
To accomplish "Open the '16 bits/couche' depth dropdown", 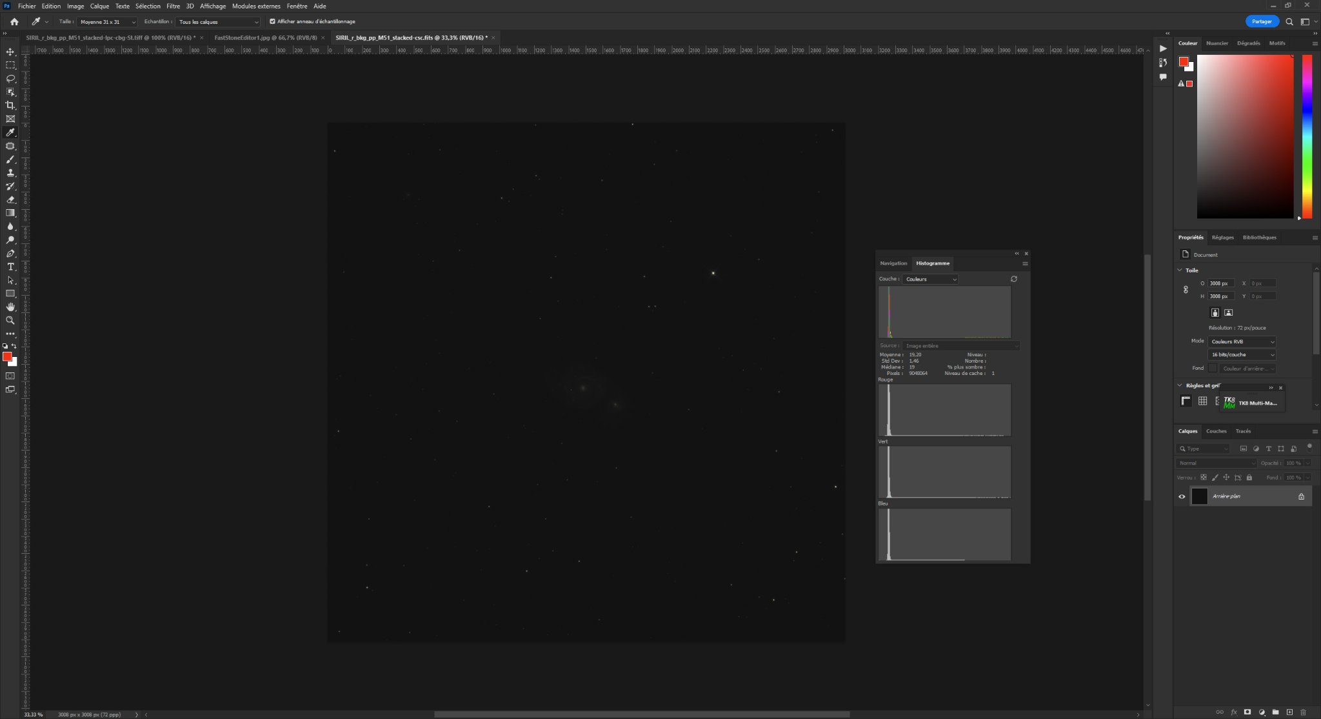I will pos(1241,354).
